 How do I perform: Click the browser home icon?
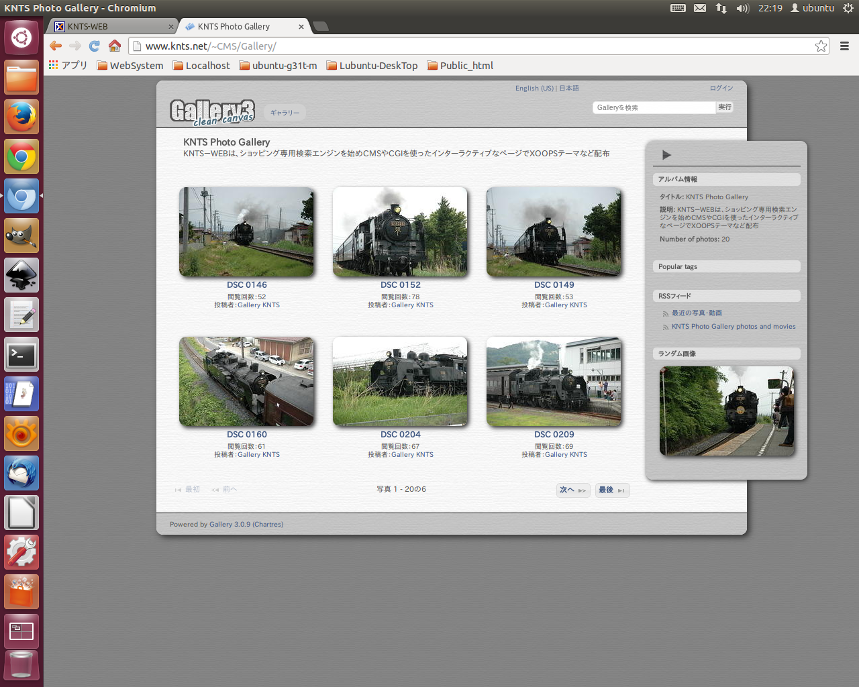point(115,46)
